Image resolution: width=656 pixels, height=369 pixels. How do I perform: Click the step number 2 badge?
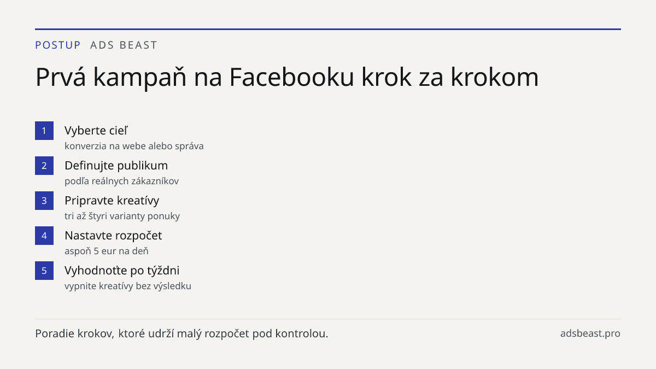tap(44, 166)
